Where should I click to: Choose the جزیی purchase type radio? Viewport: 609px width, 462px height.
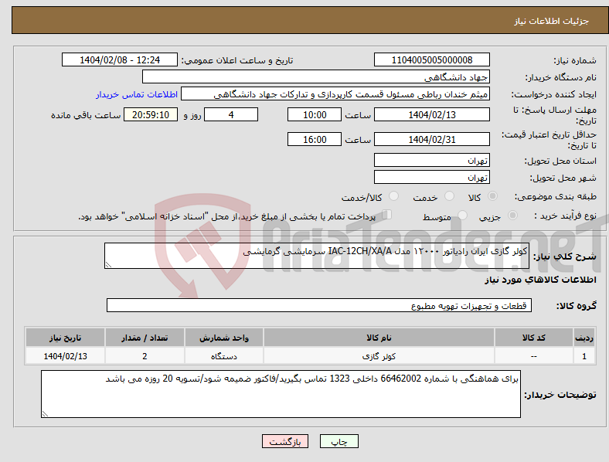pyautogui.click(x=512, y=215)
